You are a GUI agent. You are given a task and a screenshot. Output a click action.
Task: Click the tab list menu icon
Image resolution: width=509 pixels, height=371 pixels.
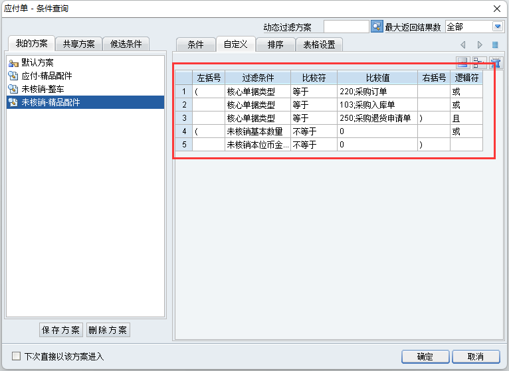coord(495,44)
